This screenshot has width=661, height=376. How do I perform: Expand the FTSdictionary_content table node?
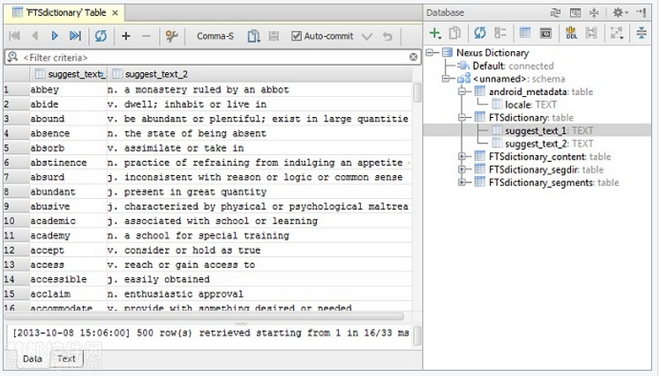click(x=462, y=157)
